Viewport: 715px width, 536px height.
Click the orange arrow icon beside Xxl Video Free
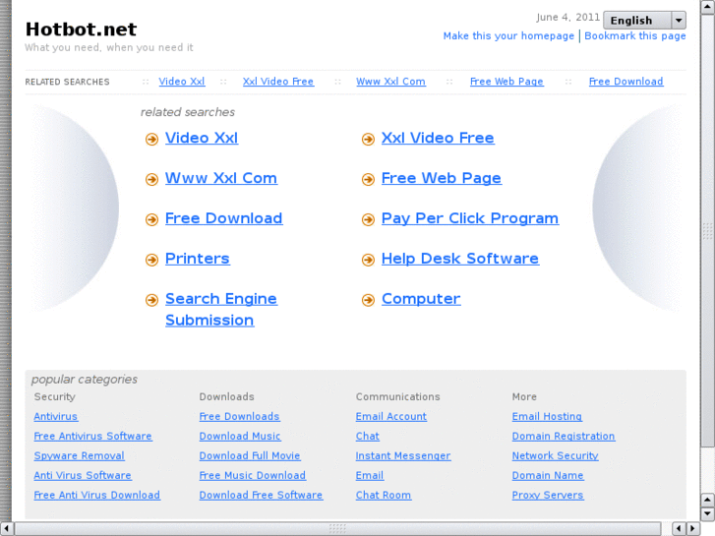(368, 140)
